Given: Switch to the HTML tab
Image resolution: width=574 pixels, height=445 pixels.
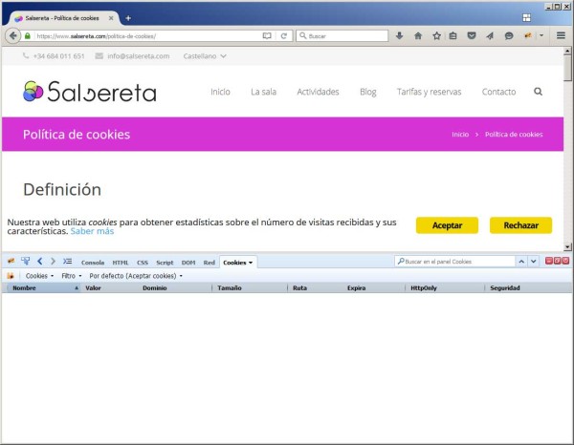Looking at the screenshot, I should 121,263.
